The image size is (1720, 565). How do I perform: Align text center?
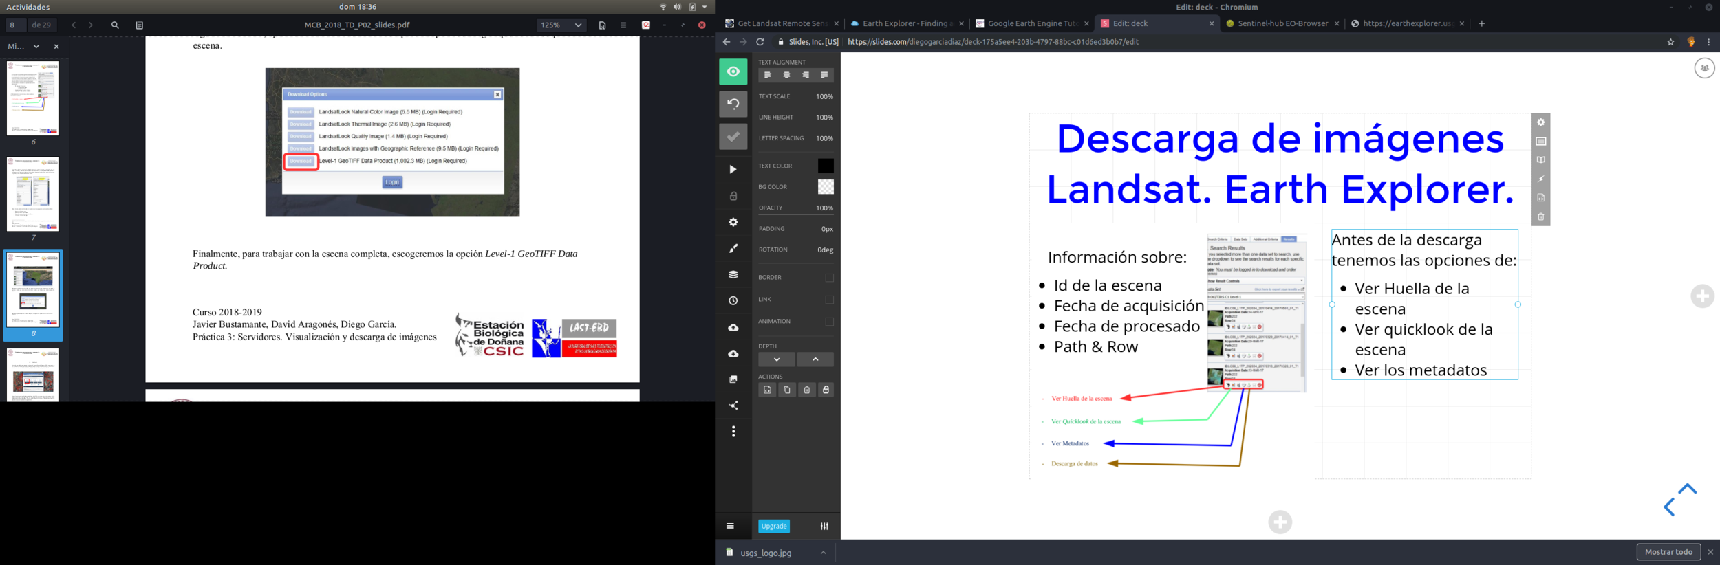click(x=786, y=75)
